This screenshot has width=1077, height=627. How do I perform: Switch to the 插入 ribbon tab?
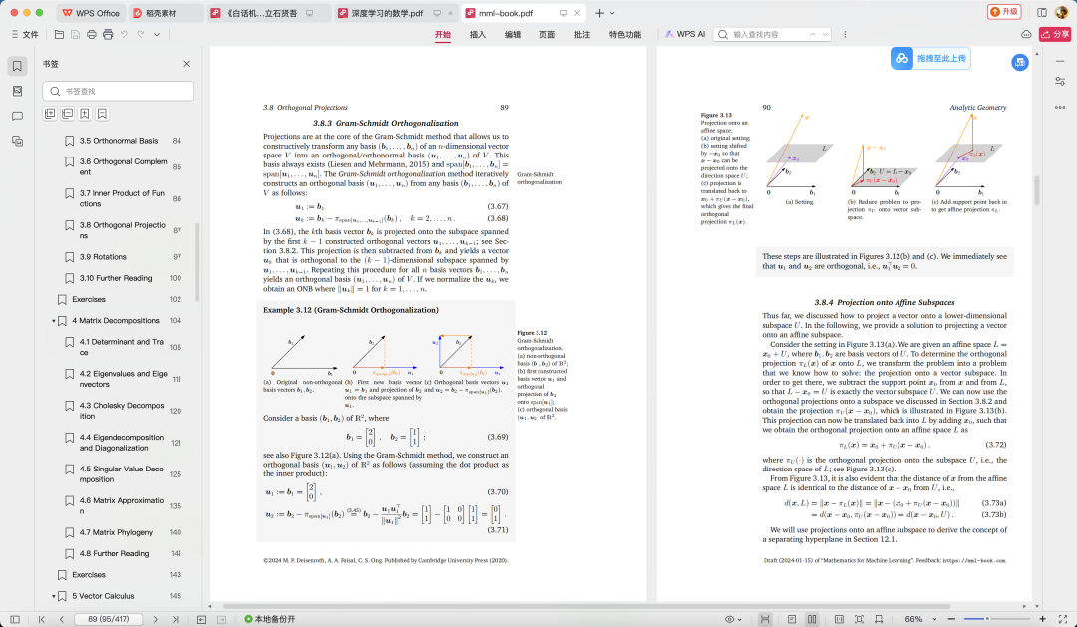478,34
